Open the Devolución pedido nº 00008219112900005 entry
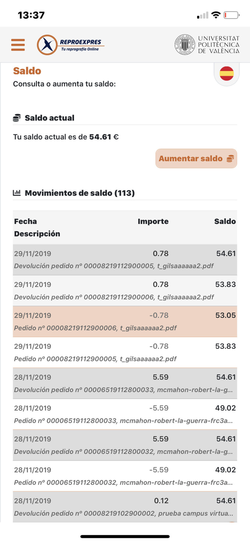The height and width of the screenshot is (543, 250). click(x=125, y=260)
